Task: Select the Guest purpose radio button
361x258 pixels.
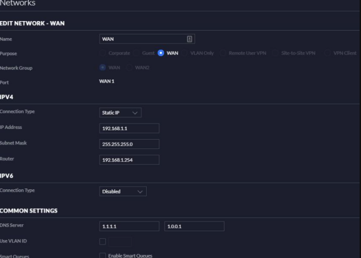Action: tap(136, 53)
